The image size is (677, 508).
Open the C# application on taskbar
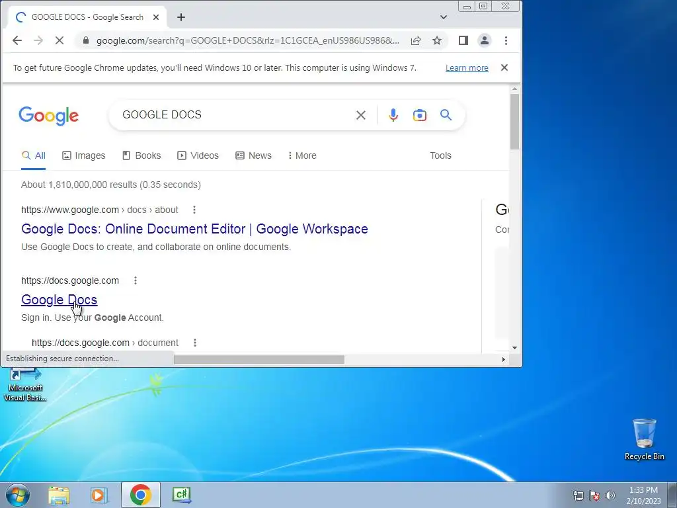click(x=181, y=495)
